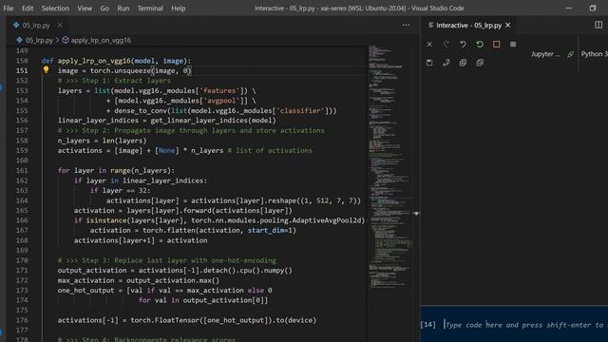Open the Terminal menu
The width and height of the screenshot is (608, 342).
point(150,9)
